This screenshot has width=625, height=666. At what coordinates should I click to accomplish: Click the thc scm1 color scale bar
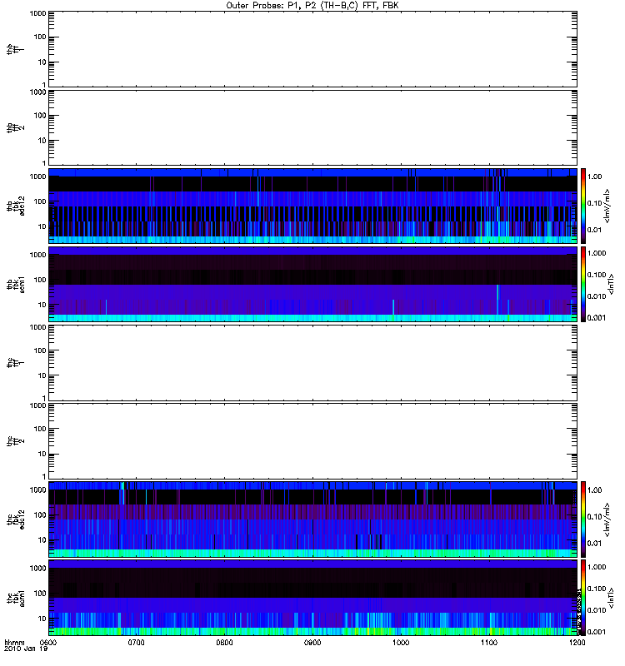click(x=583, y=598)
